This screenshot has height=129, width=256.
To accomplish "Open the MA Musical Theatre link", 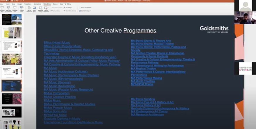I will (x=143, y=69).
